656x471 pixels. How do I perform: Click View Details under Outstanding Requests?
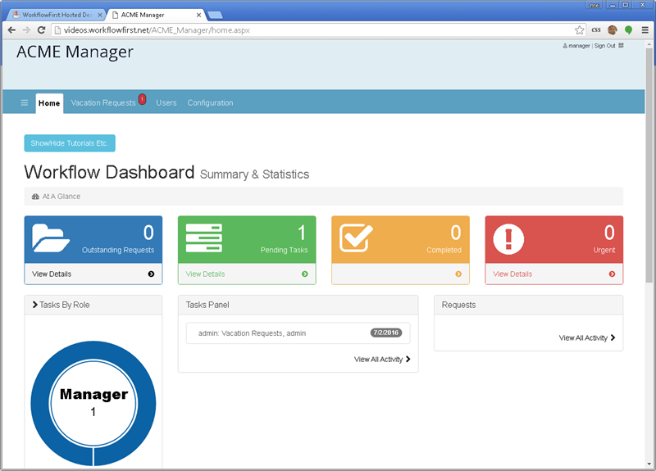[x=52, y=274]
